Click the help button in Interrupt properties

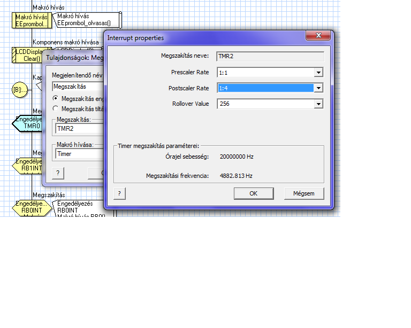[x=119, y=193]
